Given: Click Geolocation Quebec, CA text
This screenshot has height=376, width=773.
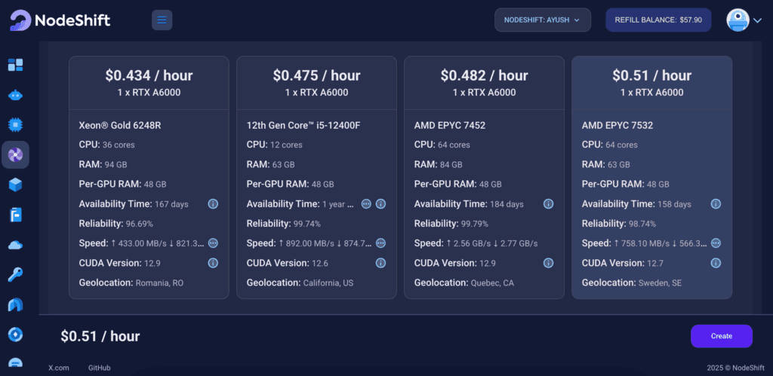Looking at the screenshot, I should (464, 283).
